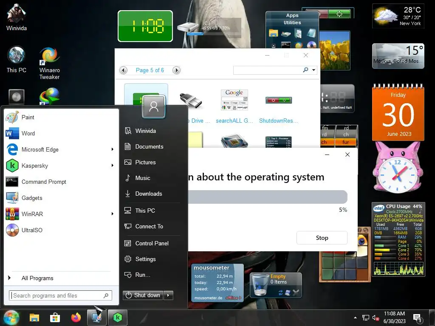The width and height of the screenshot is (435, 326).
Task: Click the Moskva weather gadget
Action: coord(398,56)
